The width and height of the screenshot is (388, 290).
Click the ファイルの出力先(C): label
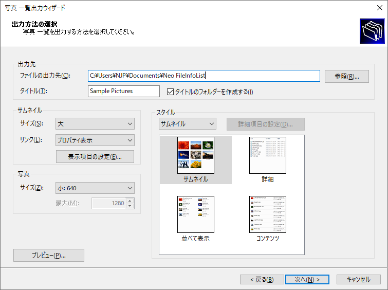45,76
